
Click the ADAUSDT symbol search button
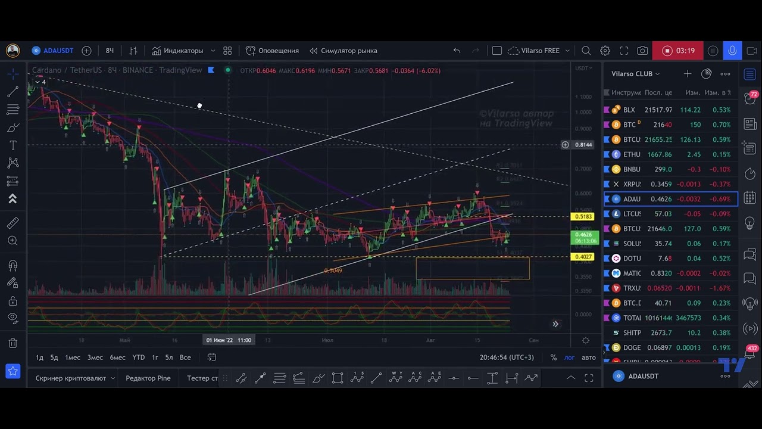click(52, 51)
